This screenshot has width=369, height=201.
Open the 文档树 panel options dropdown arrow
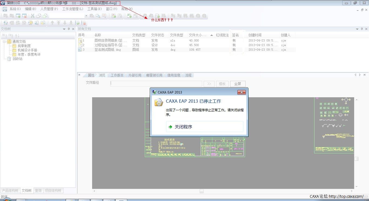point(64,29)
